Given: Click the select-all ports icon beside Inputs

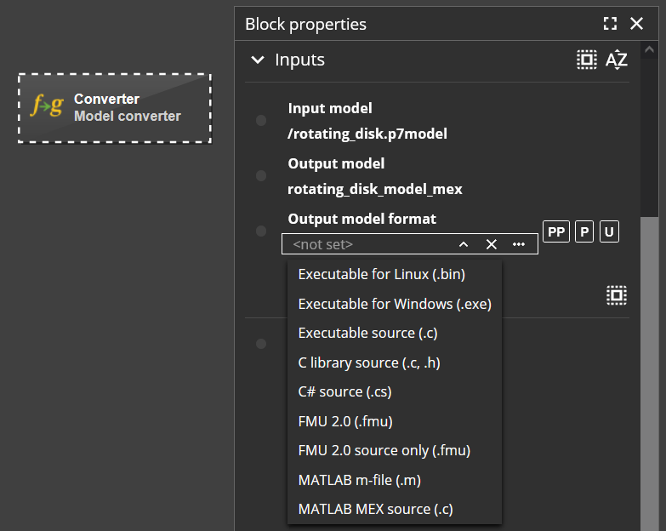Looking at the screenshot, I should [586, 60].
